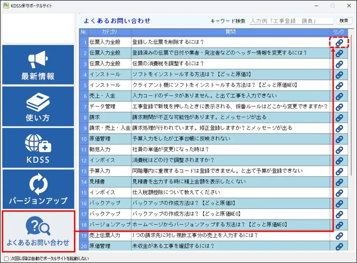
Task: Open link icon for row 7 データ管理
Action: click(x=339, y=107)
